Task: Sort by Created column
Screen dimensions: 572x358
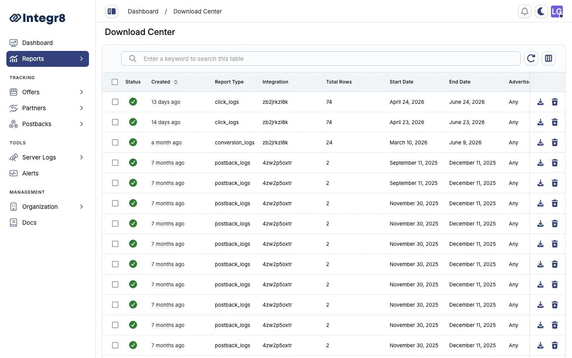Action: pos(164,82)
